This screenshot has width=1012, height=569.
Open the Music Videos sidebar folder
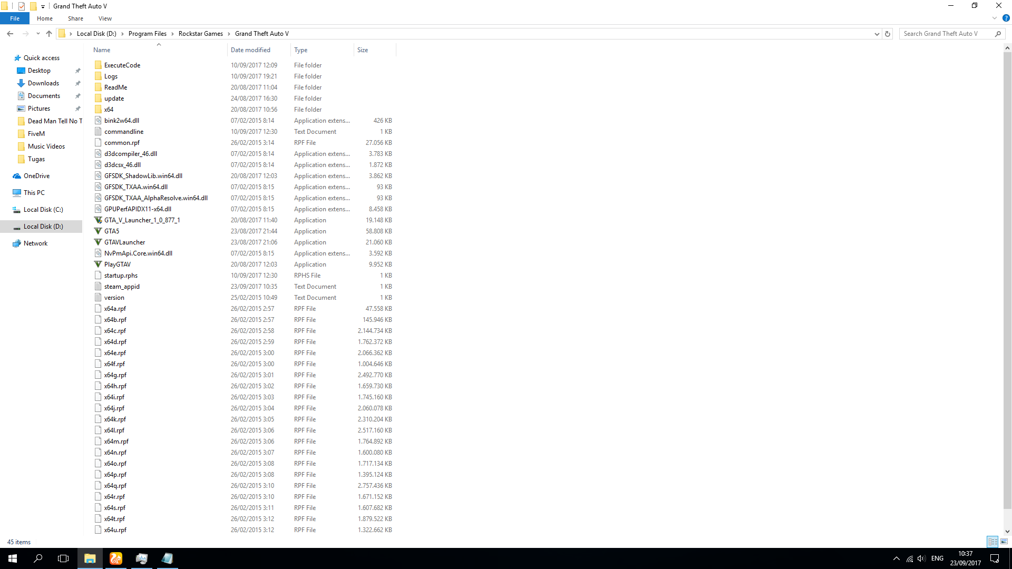pyautogui.click(x=46, y=146)
